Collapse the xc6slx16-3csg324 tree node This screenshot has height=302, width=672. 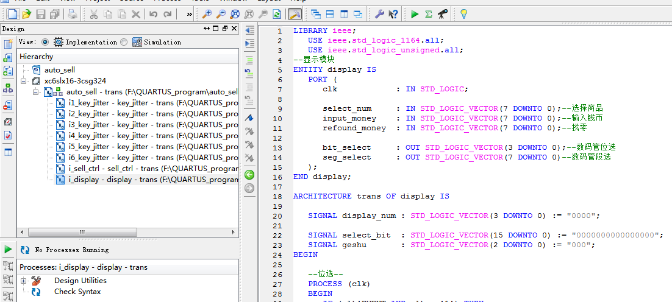tap(23, 81)
